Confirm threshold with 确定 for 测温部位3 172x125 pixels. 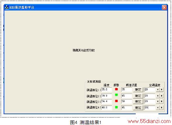(x=138, y=101)
